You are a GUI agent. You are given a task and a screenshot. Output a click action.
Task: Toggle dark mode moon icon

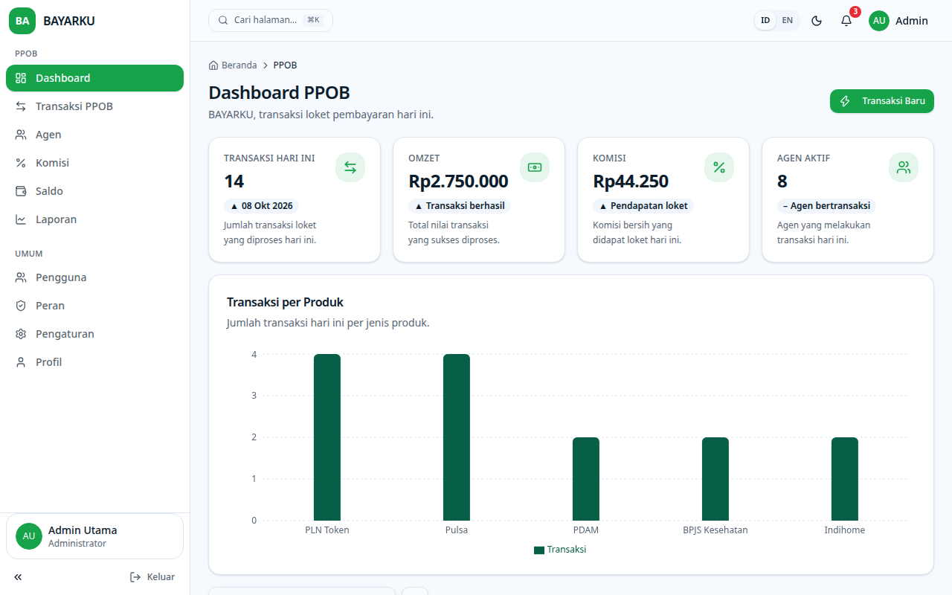click(817, 21)
